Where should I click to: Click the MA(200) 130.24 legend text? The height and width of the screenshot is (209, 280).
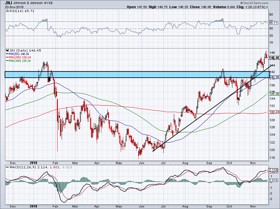click(x=20, y=57)
